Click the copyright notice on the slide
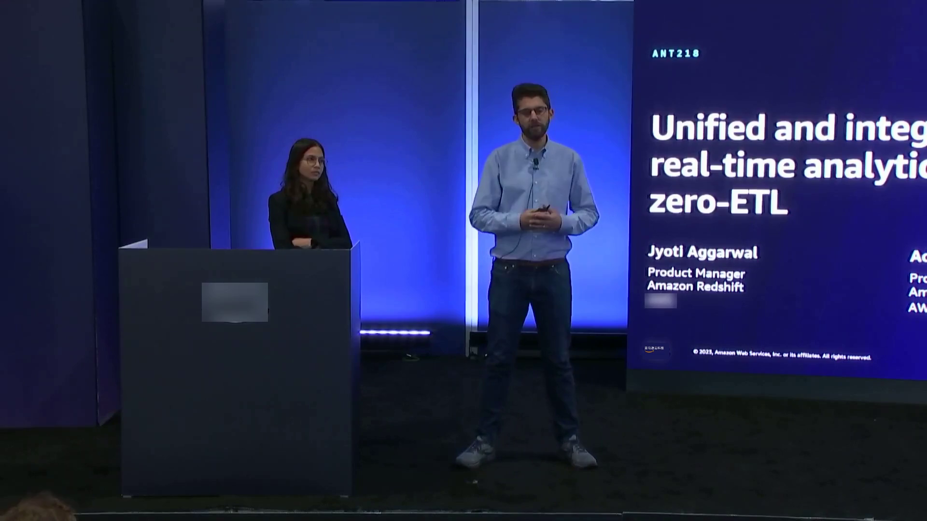The image size is (927, 521). pos(782,355)
